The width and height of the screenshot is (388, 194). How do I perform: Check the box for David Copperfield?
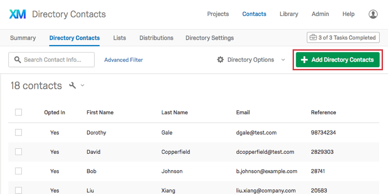(18, 152)
